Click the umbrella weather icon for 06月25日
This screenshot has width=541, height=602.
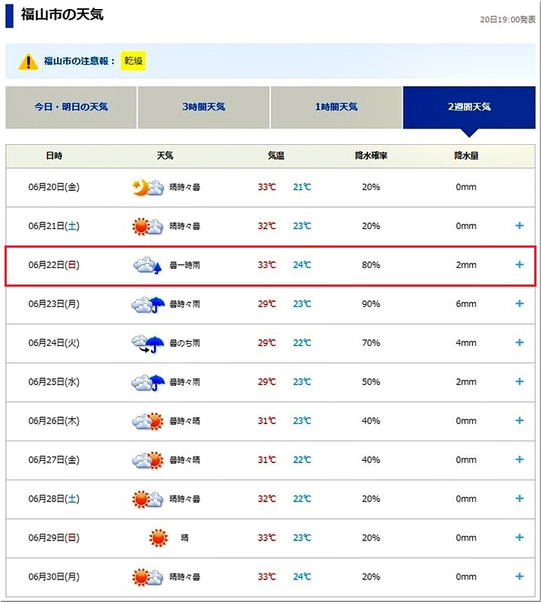[x=148, y=382]
